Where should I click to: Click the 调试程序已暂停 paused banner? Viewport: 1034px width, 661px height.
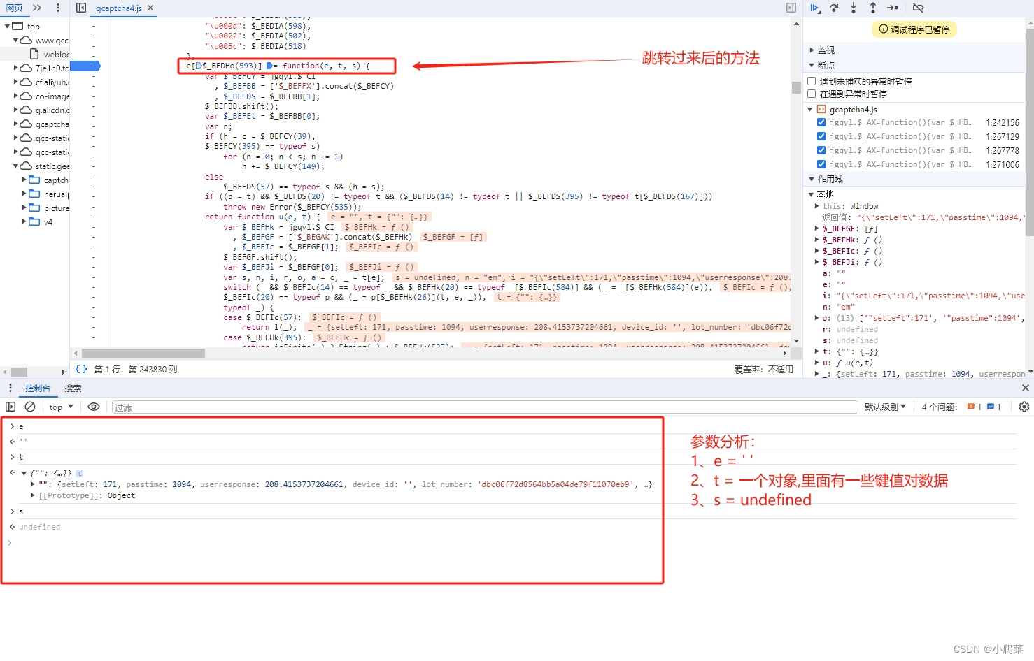(x=914, y=29)
